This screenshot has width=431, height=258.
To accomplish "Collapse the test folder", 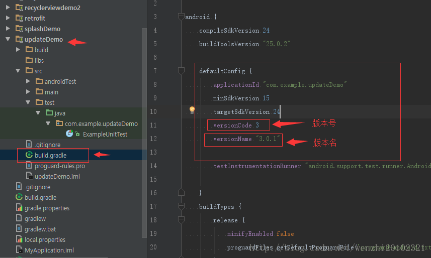I will [x=28, y=102].
